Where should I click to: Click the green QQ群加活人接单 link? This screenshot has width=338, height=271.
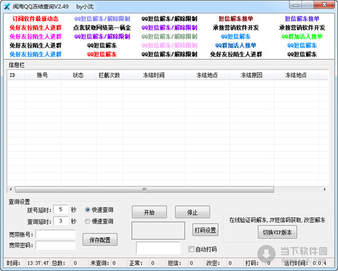pyautogui.click(x=302, y=37)
